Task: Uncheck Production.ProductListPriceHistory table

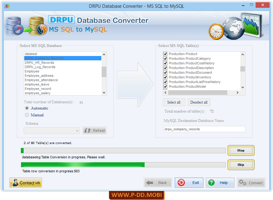Action: coord(165,82)
